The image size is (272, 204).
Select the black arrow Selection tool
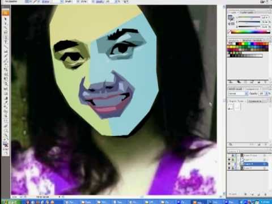coord(5,19)
